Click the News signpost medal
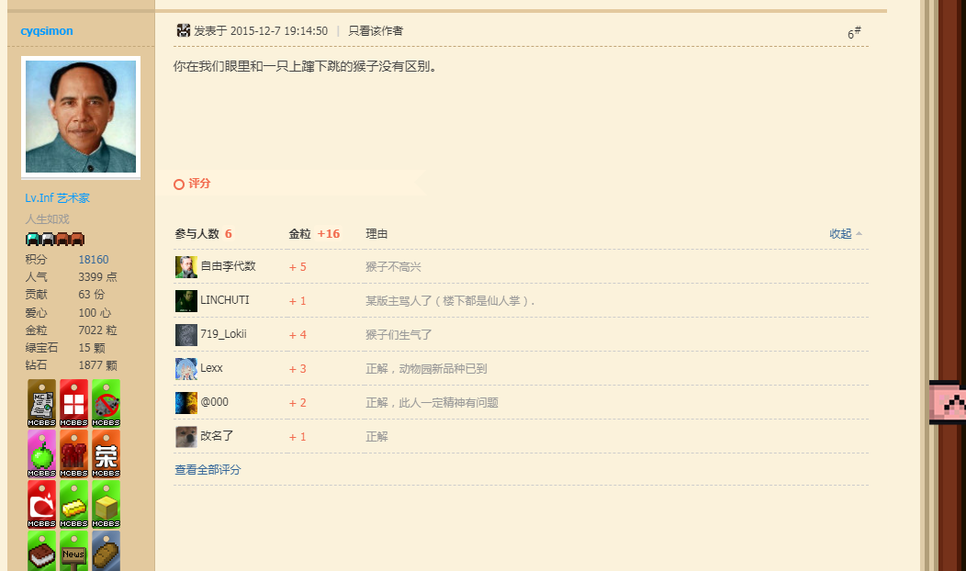The height and width of the screenshot is (571, 966). (x=74, y=551)
